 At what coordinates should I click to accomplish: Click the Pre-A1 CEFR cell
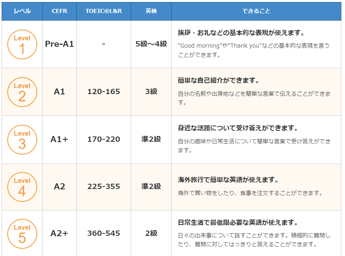(x=59, y=44)
